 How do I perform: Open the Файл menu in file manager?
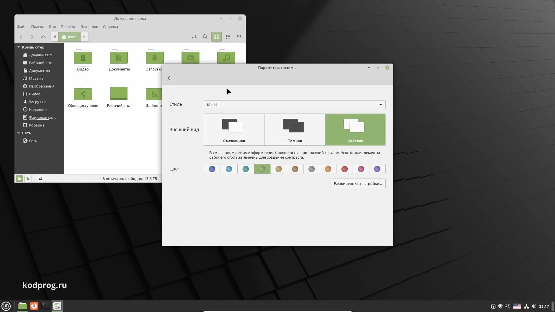tap(22, 27)
